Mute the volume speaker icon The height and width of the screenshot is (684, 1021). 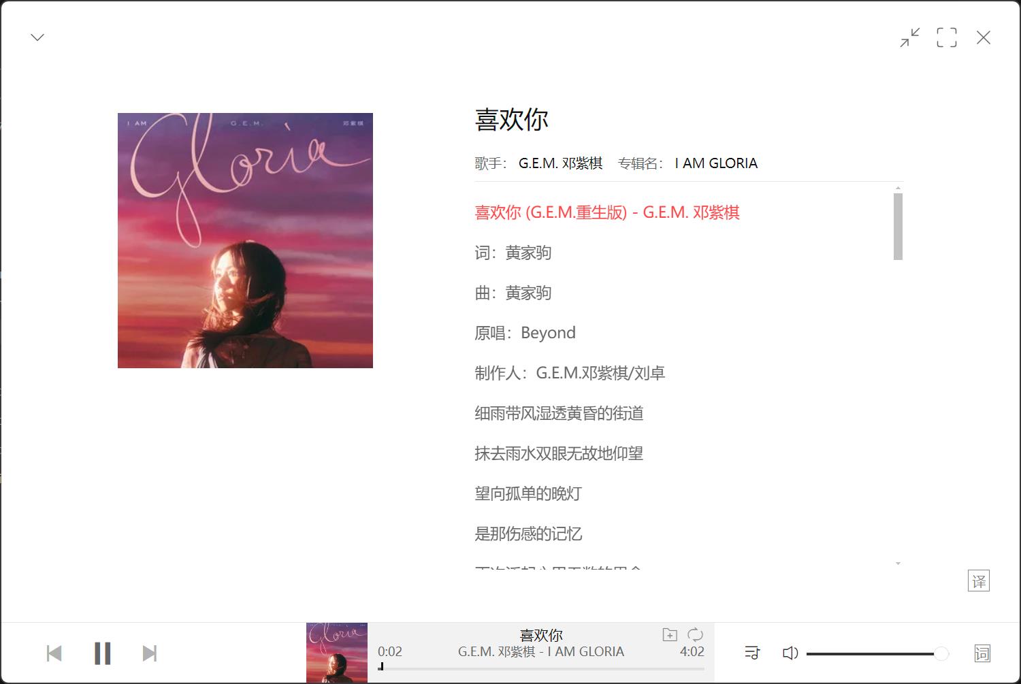790,653
